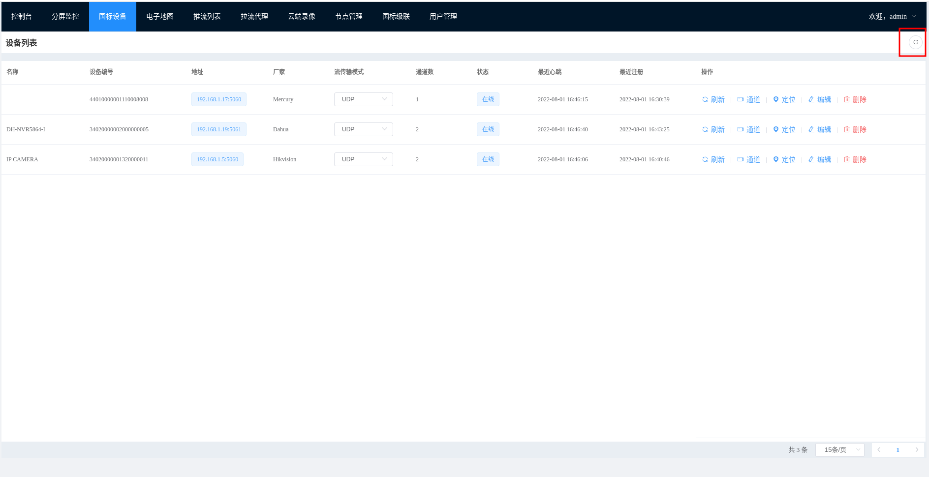
Task: Click the address 192.168.1.17:5060 tag
Action: [219, 99]
